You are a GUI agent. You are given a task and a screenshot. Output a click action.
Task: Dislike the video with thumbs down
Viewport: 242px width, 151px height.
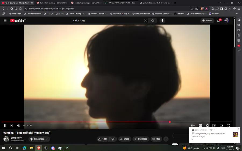113,139
